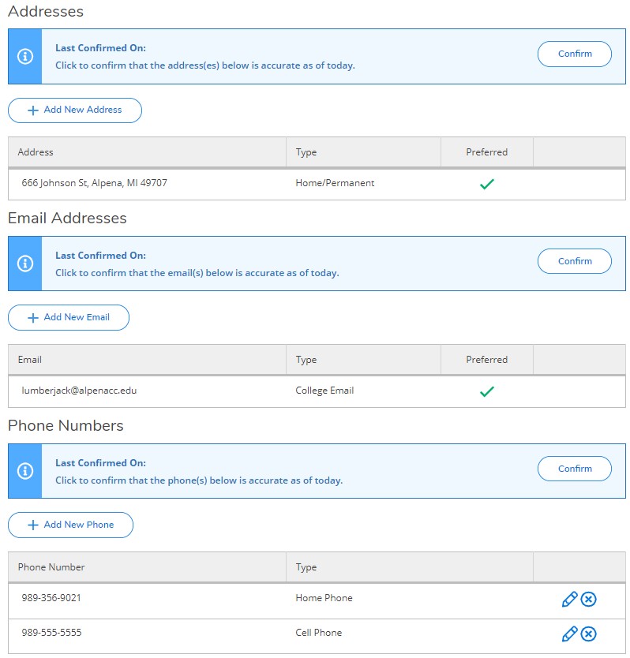Select the 666 Johnson St, Alpena address text
The image size is (630, 658).
coord(95,183)
